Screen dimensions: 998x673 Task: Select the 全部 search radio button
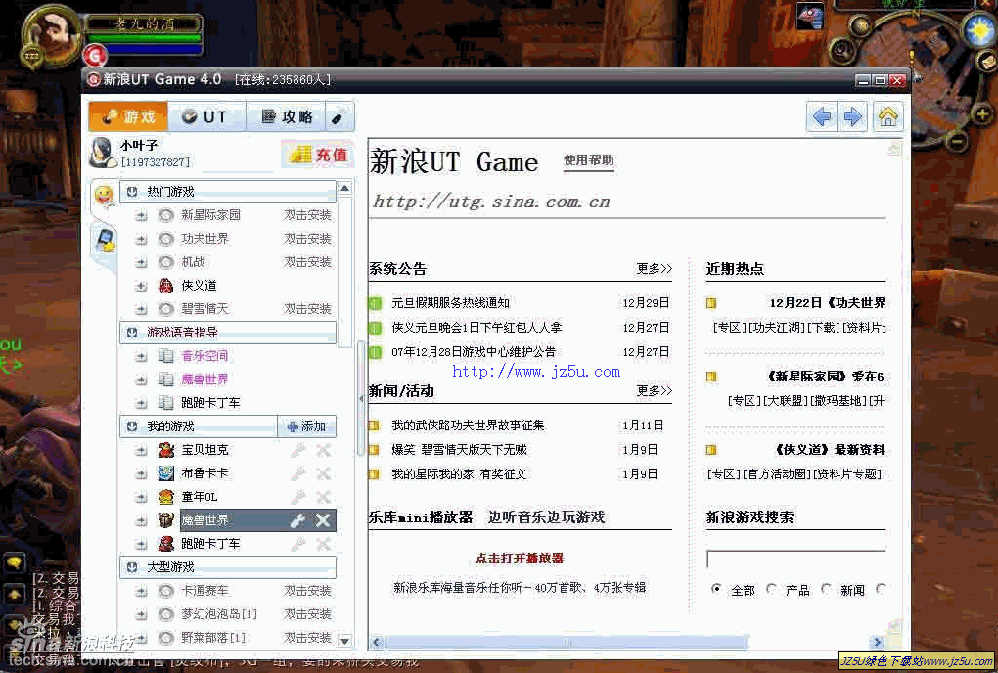click(716, 589)
